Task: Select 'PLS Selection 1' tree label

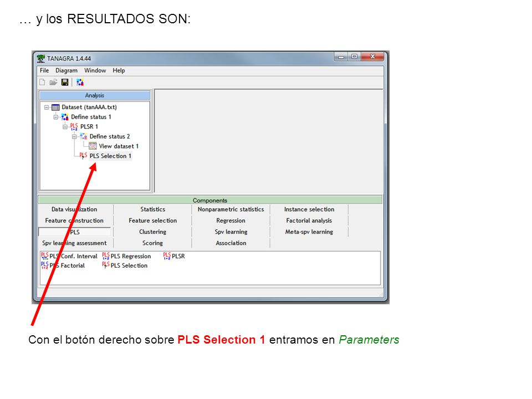Action: click(x=110, y=156)
